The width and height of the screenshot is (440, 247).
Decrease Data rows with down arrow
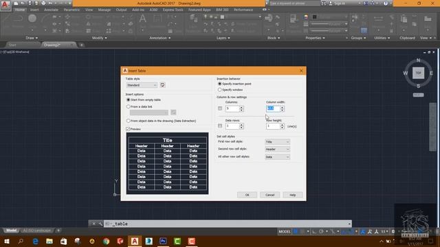coord(241,128)
